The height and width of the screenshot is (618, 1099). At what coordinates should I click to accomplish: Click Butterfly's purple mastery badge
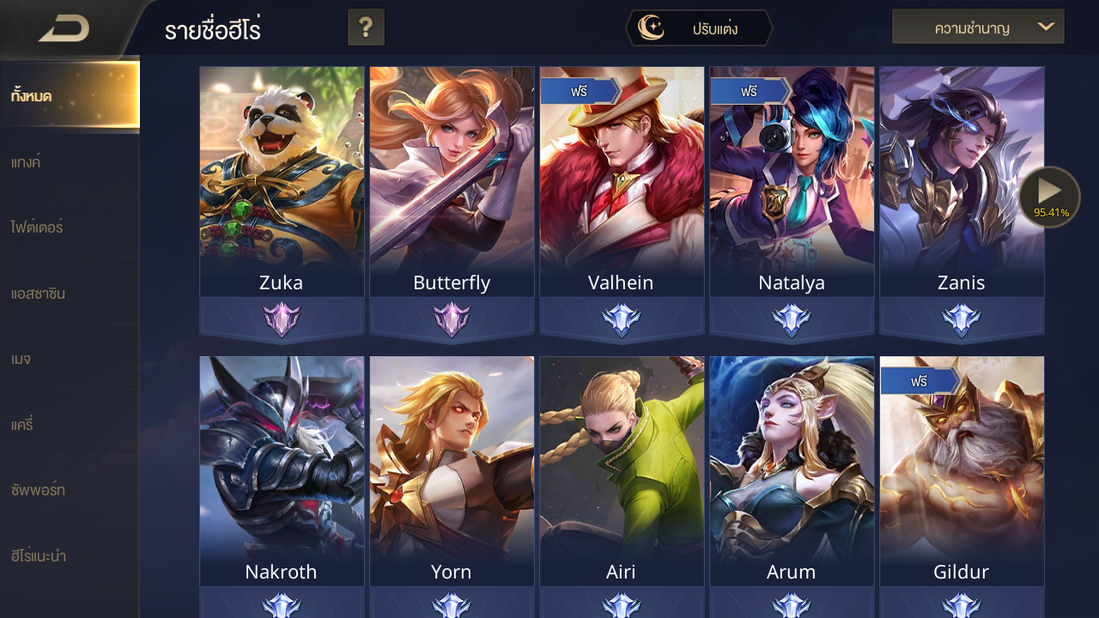tap(452, 320)
